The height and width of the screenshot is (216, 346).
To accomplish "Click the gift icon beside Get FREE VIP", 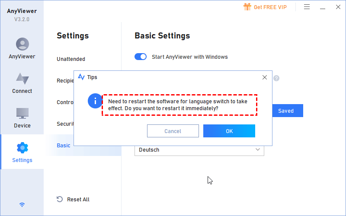I will click(247, 7).
